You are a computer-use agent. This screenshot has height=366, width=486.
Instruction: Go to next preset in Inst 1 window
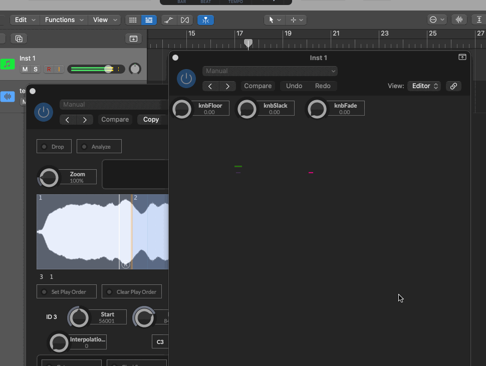[x=227, y=86]
